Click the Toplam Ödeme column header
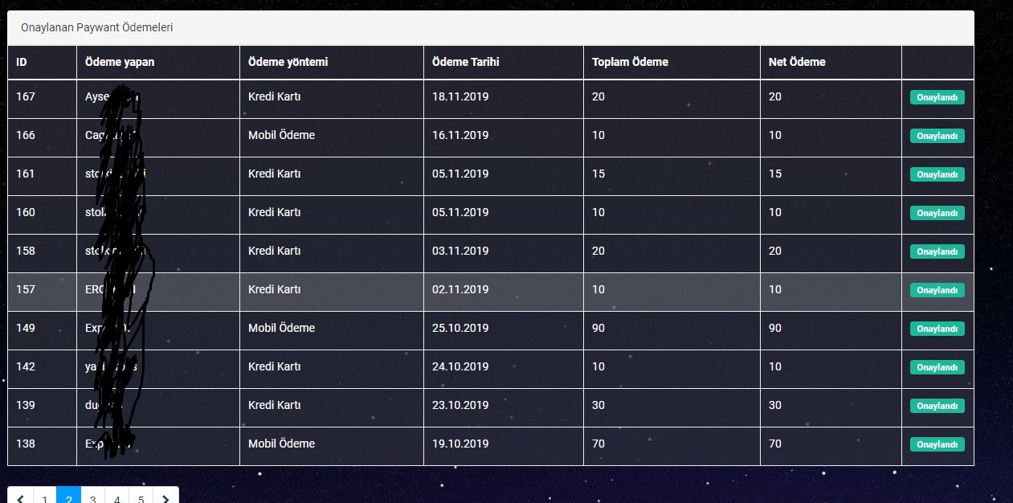Viewport: 1013px width, 503px height. (630, 62)
